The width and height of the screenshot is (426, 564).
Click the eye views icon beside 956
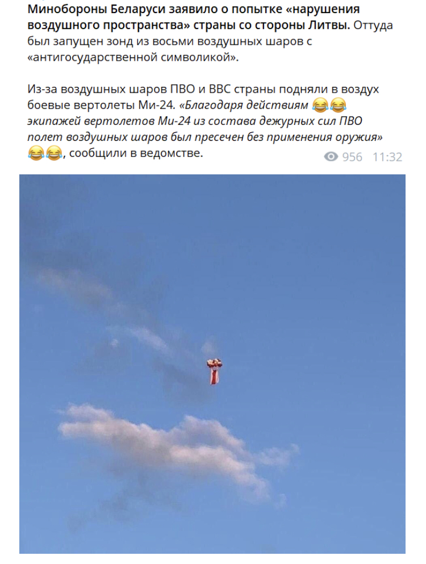[331, 156]
